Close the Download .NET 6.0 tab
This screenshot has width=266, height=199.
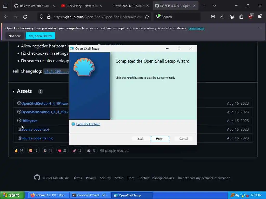coord(148,6)
